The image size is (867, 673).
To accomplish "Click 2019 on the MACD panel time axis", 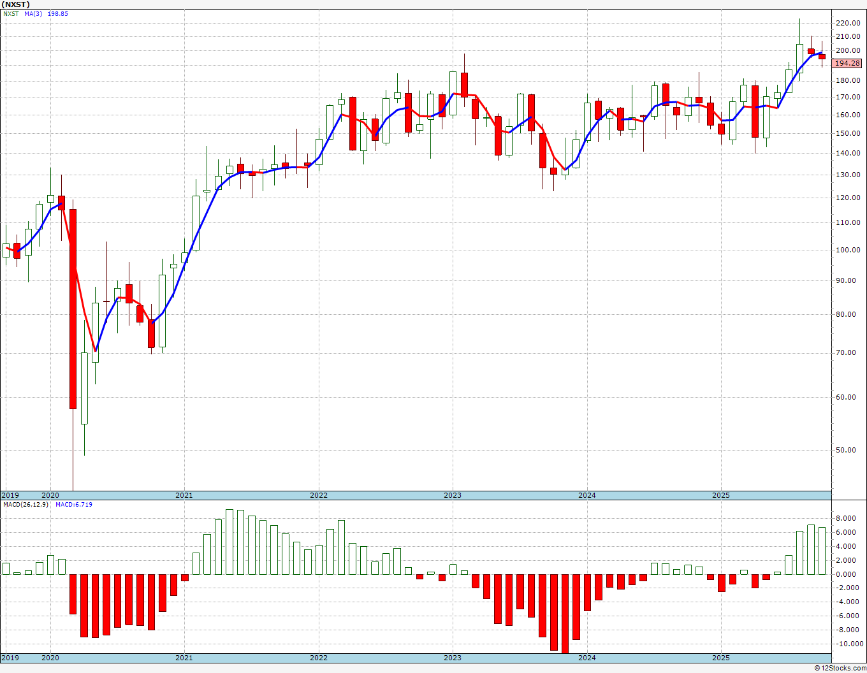I will click(x=10, y=658).
